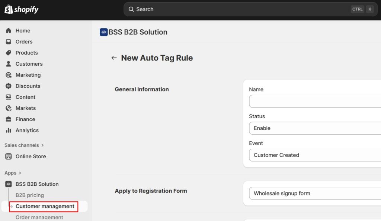Click the BSS B2B Solution header logo
381x221 pixels.
104,32
